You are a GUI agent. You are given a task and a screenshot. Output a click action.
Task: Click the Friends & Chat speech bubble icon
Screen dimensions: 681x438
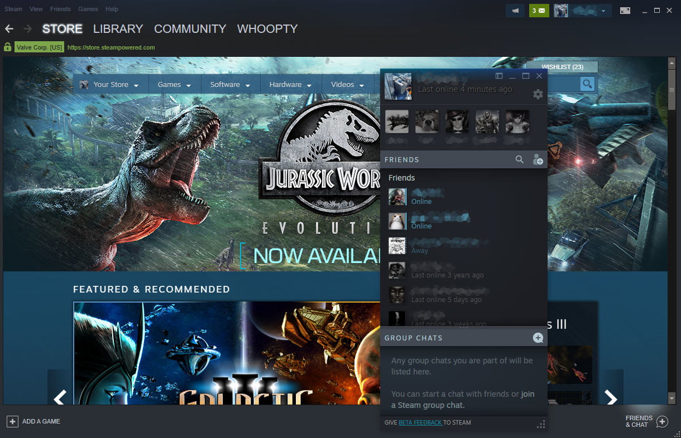point(662,422)
